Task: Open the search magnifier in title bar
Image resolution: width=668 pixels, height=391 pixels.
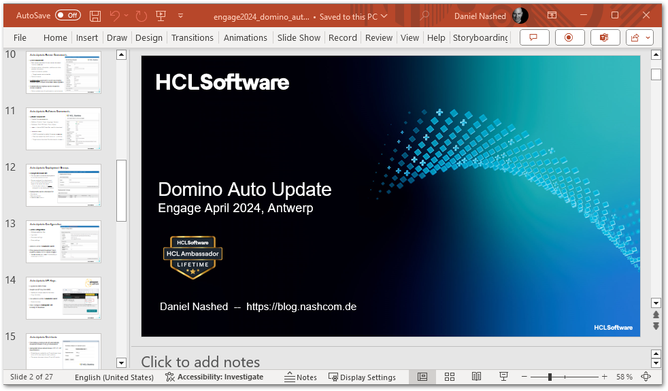Action: click(424, 16)
